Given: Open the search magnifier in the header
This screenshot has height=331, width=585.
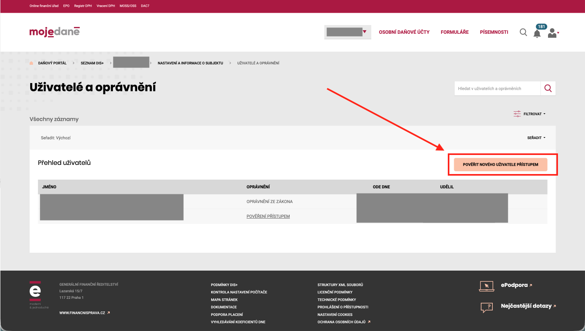Looking at the screenshot, I should 523,32.
